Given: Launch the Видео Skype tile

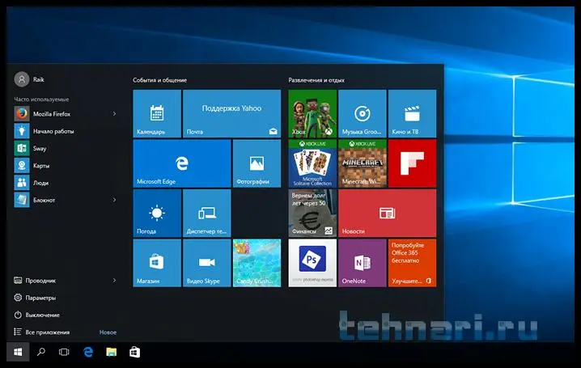Looking at the screenshot, I should click(x=207, y=263).
